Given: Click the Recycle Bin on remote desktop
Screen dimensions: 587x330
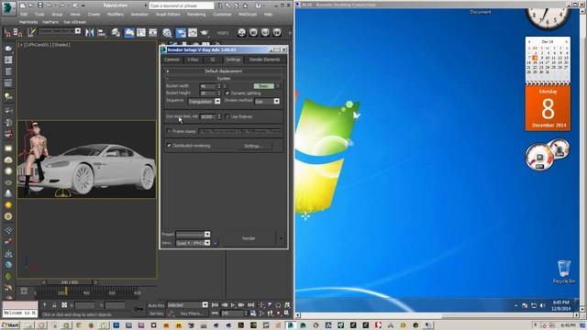Looking at the screenshot, I should (564, 271).
